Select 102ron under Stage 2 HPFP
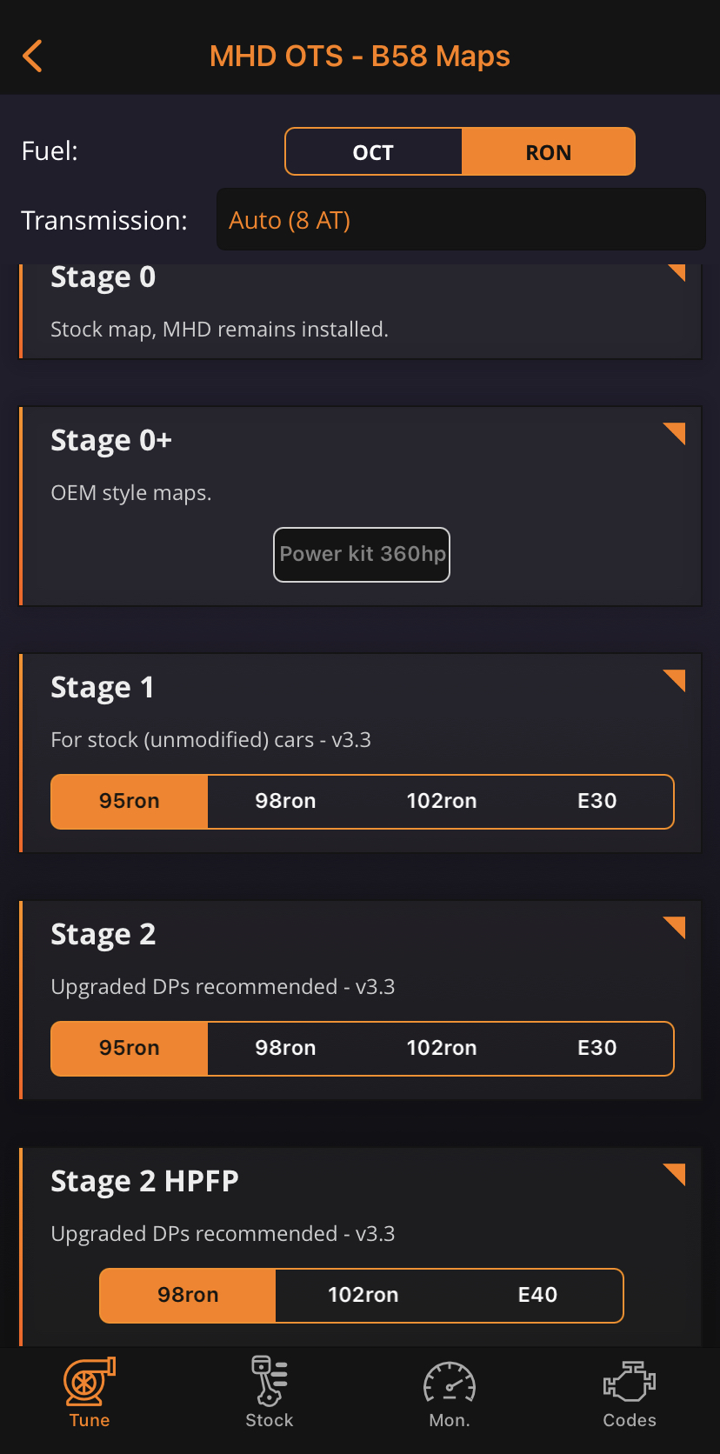This screenshot has width=720, height=1454. click(363, 1295)
